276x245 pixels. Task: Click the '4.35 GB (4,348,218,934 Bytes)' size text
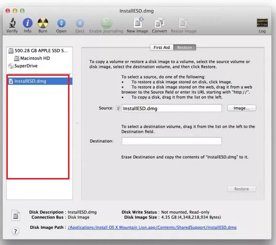pyautogui.click(x=191, y=217)
